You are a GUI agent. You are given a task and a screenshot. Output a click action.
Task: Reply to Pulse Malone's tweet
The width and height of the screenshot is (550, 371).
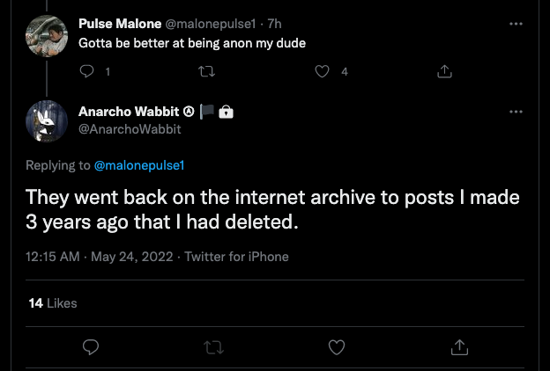(x=87, y=71)
